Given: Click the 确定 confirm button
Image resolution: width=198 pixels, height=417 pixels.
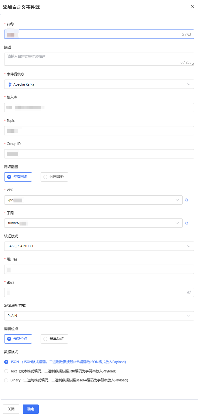Looking at the screenshot, I should tap(31, 409).
